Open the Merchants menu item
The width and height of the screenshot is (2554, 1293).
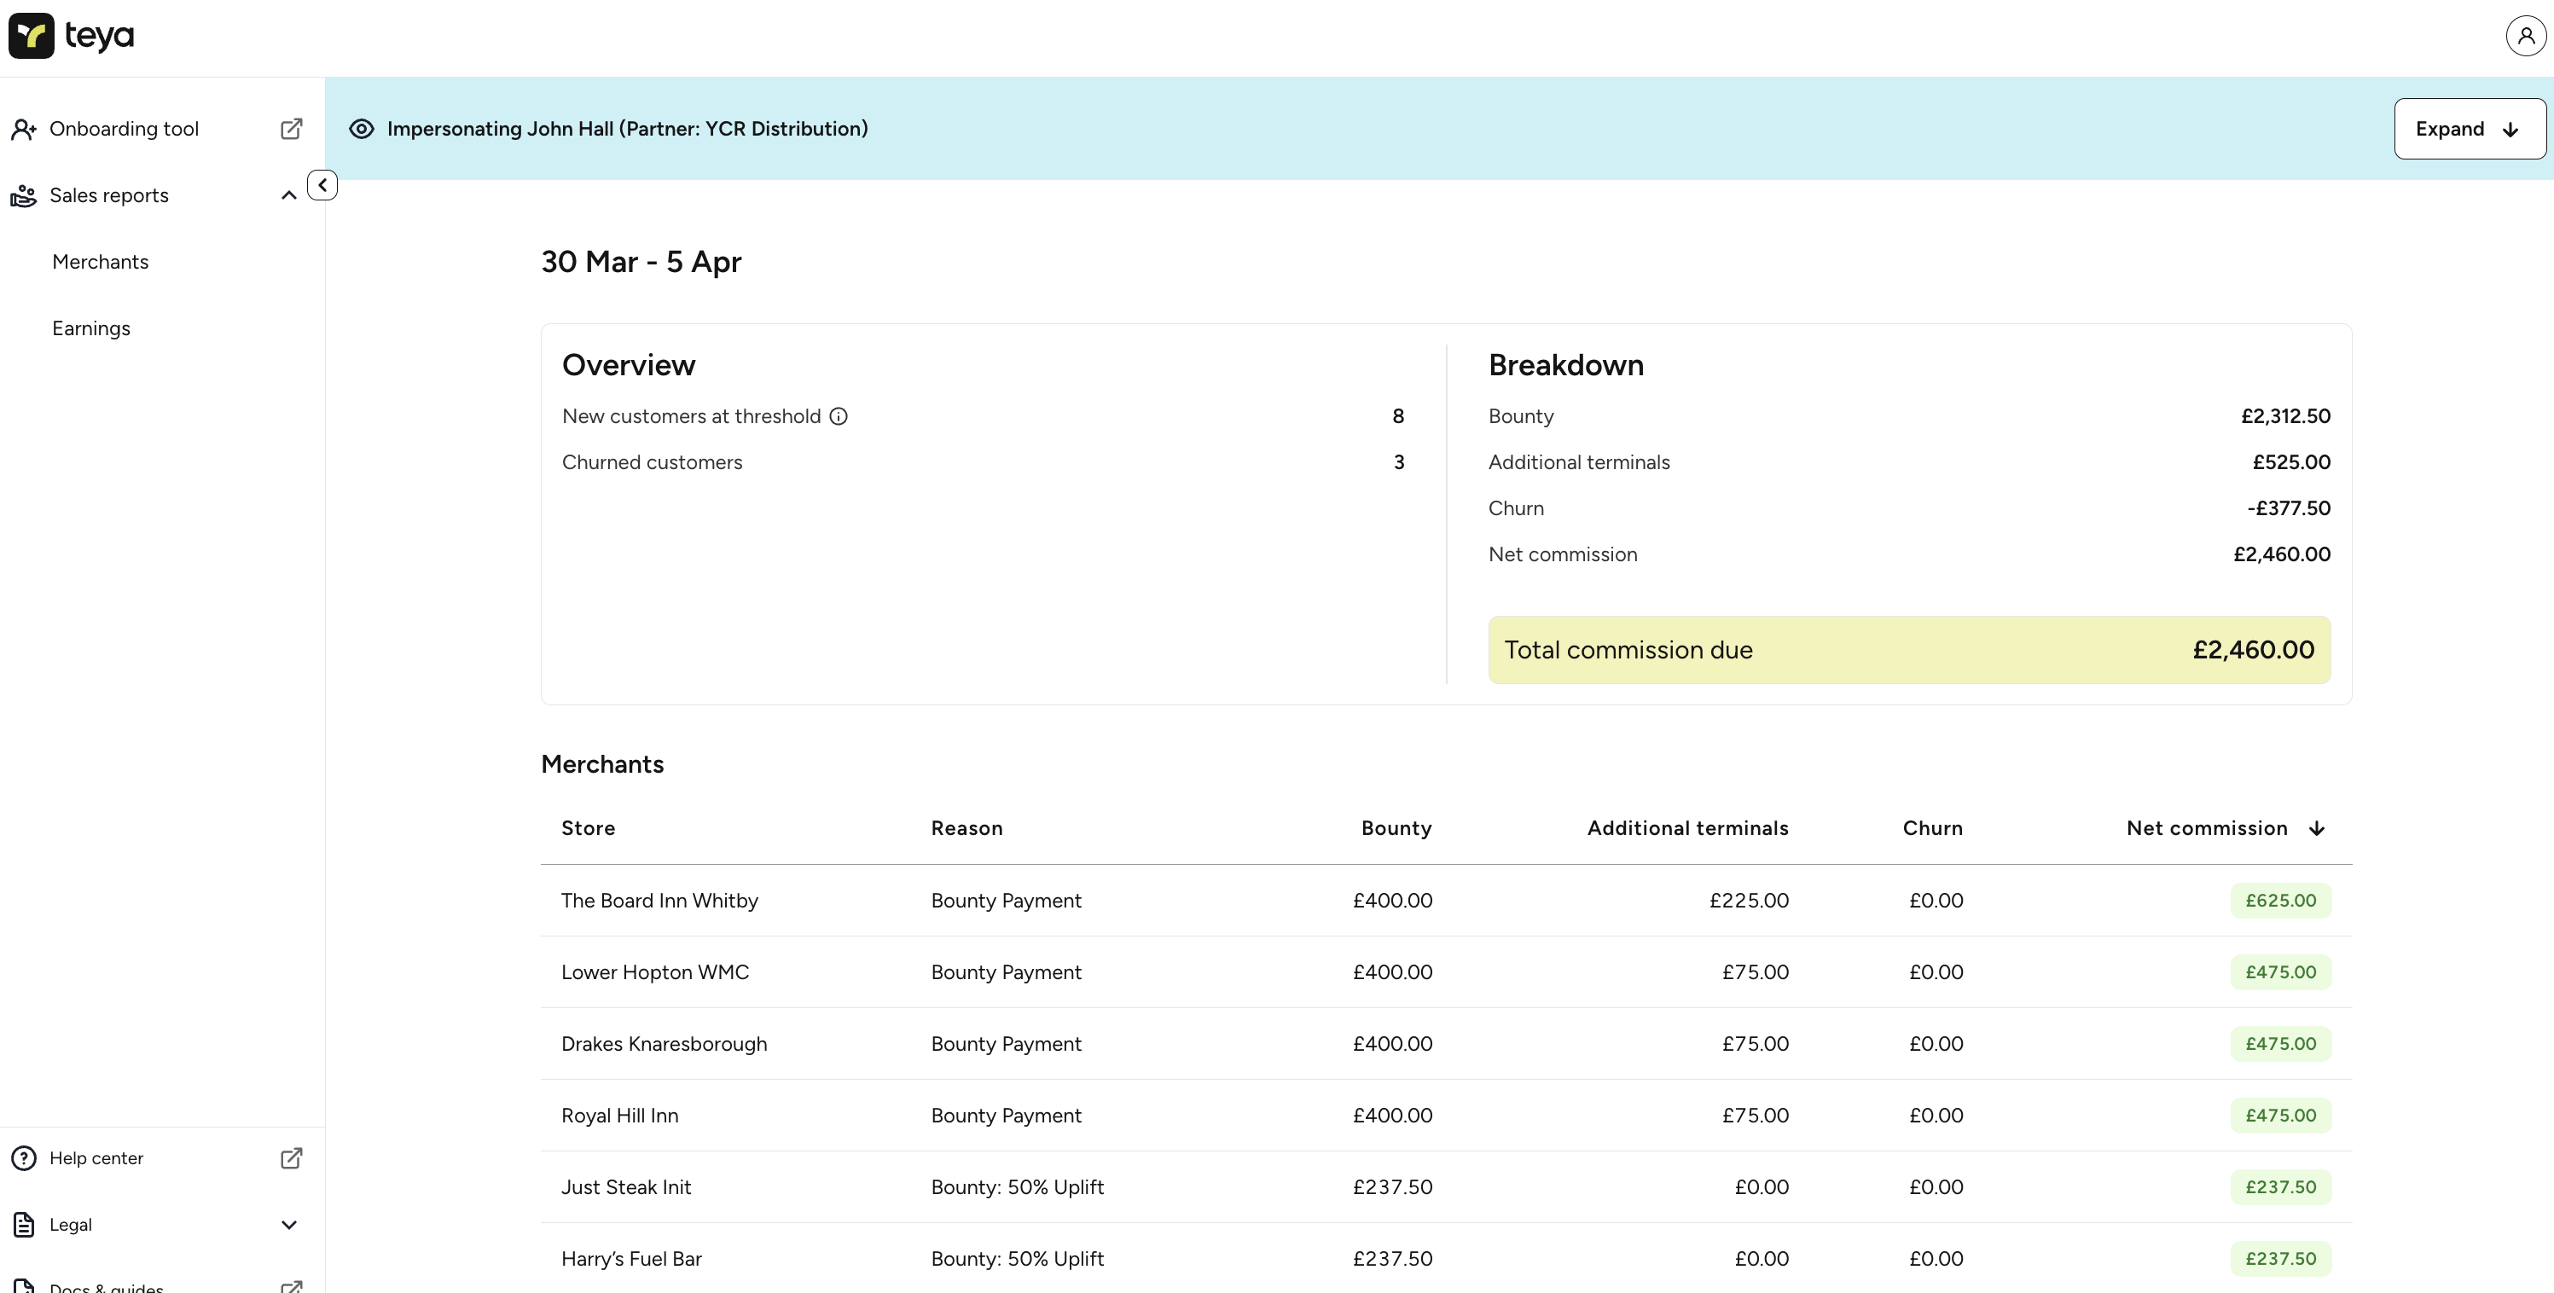coord(100,262)
